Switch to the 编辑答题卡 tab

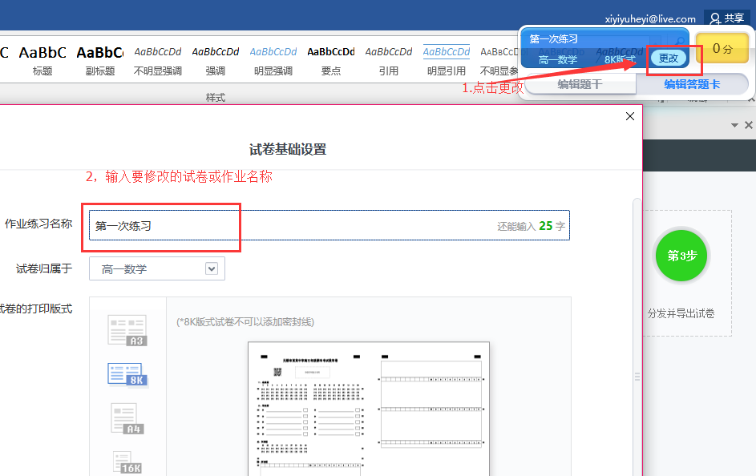tap(692, 84)
